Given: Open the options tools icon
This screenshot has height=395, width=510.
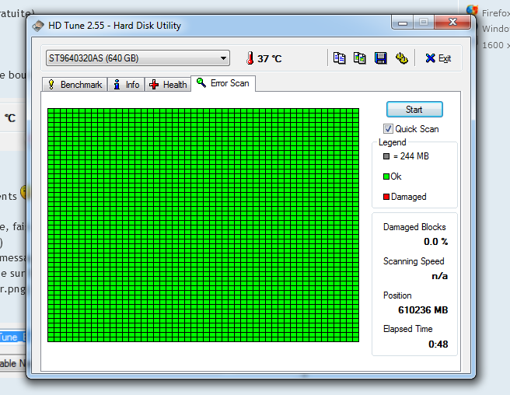Looking at the screenshot, I should (402, 58).
